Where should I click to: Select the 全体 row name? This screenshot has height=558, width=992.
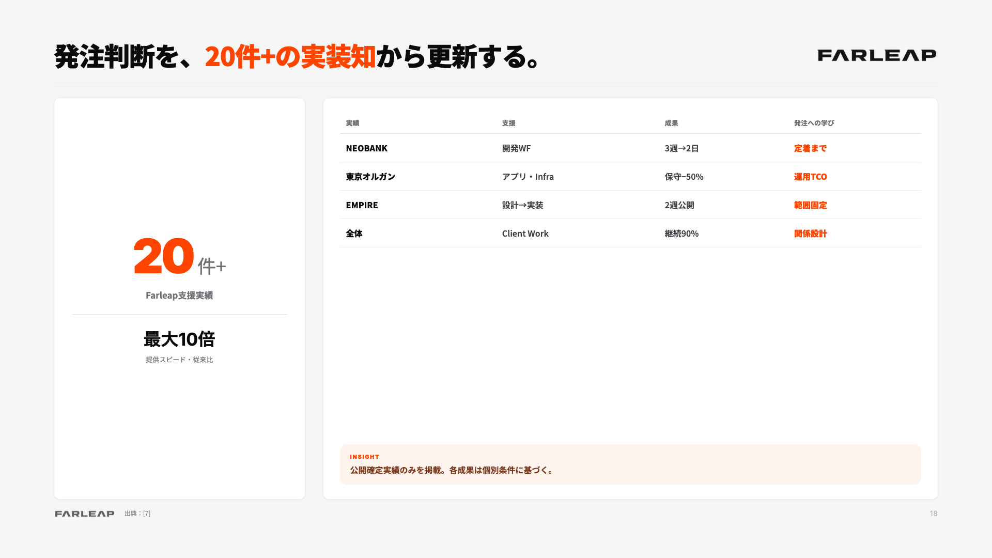tap(354, 234)
